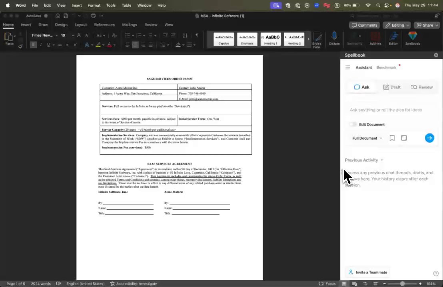This screenshot has width=443, height=287.
Task: Click the Save icon in title bar
Action: 66,16
